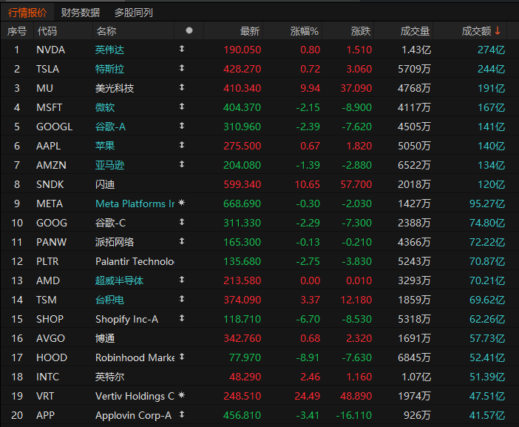Click the turnover value 95.27亿
519x427 pixels.
click(487, 204)
